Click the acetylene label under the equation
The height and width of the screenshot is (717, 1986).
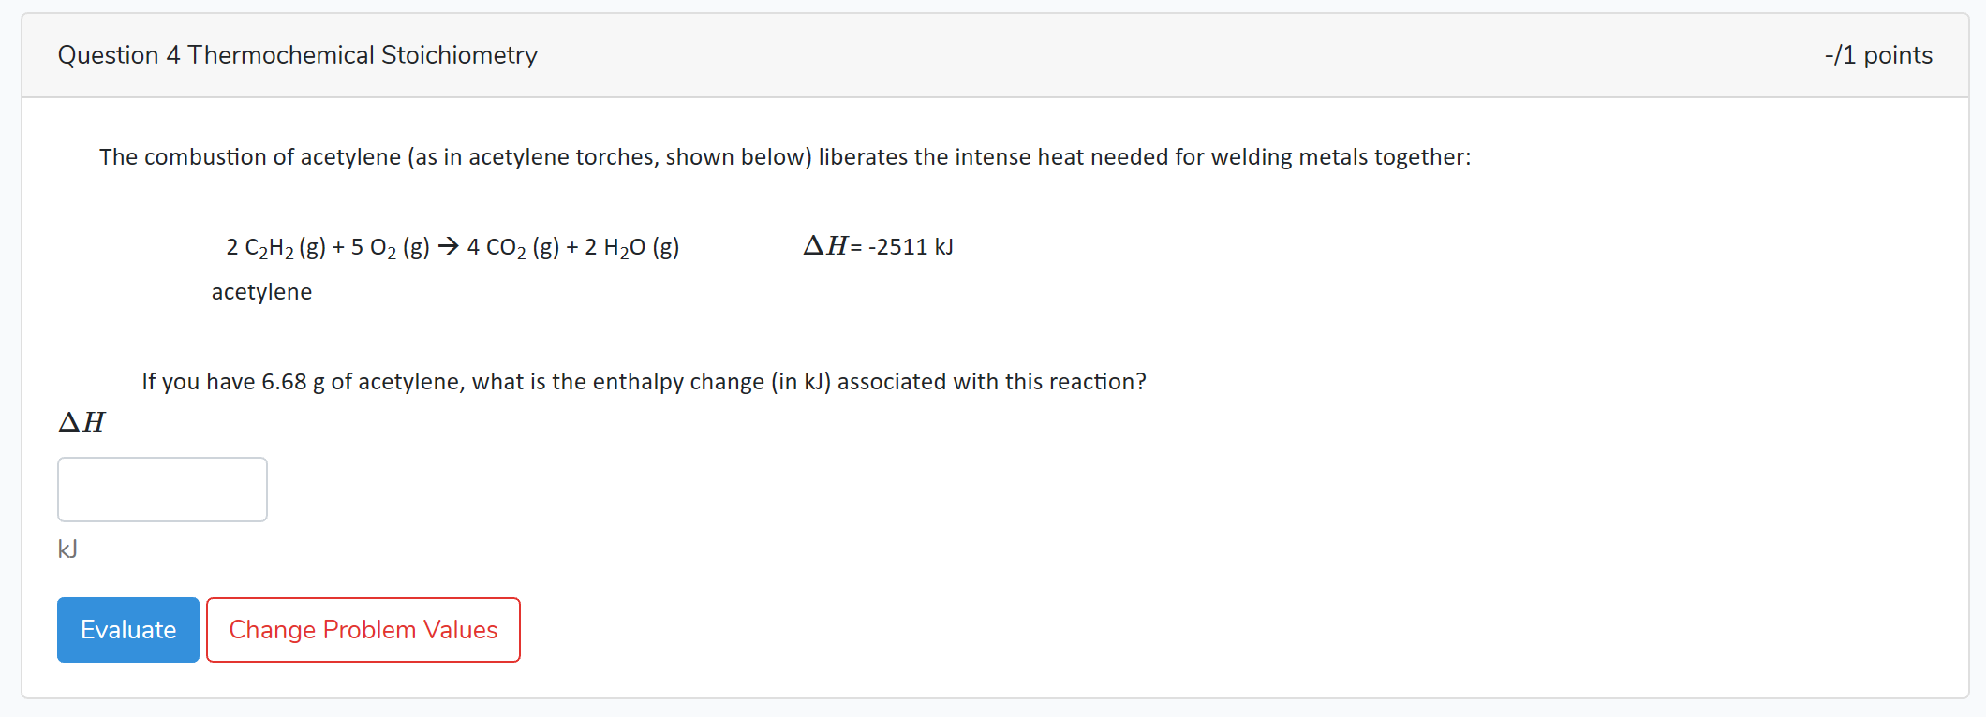[x=261, y=291]
